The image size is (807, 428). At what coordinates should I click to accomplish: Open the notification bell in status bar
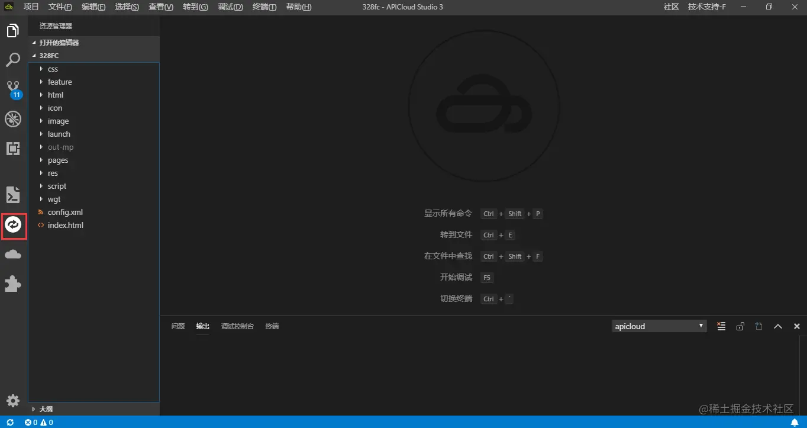795,422
